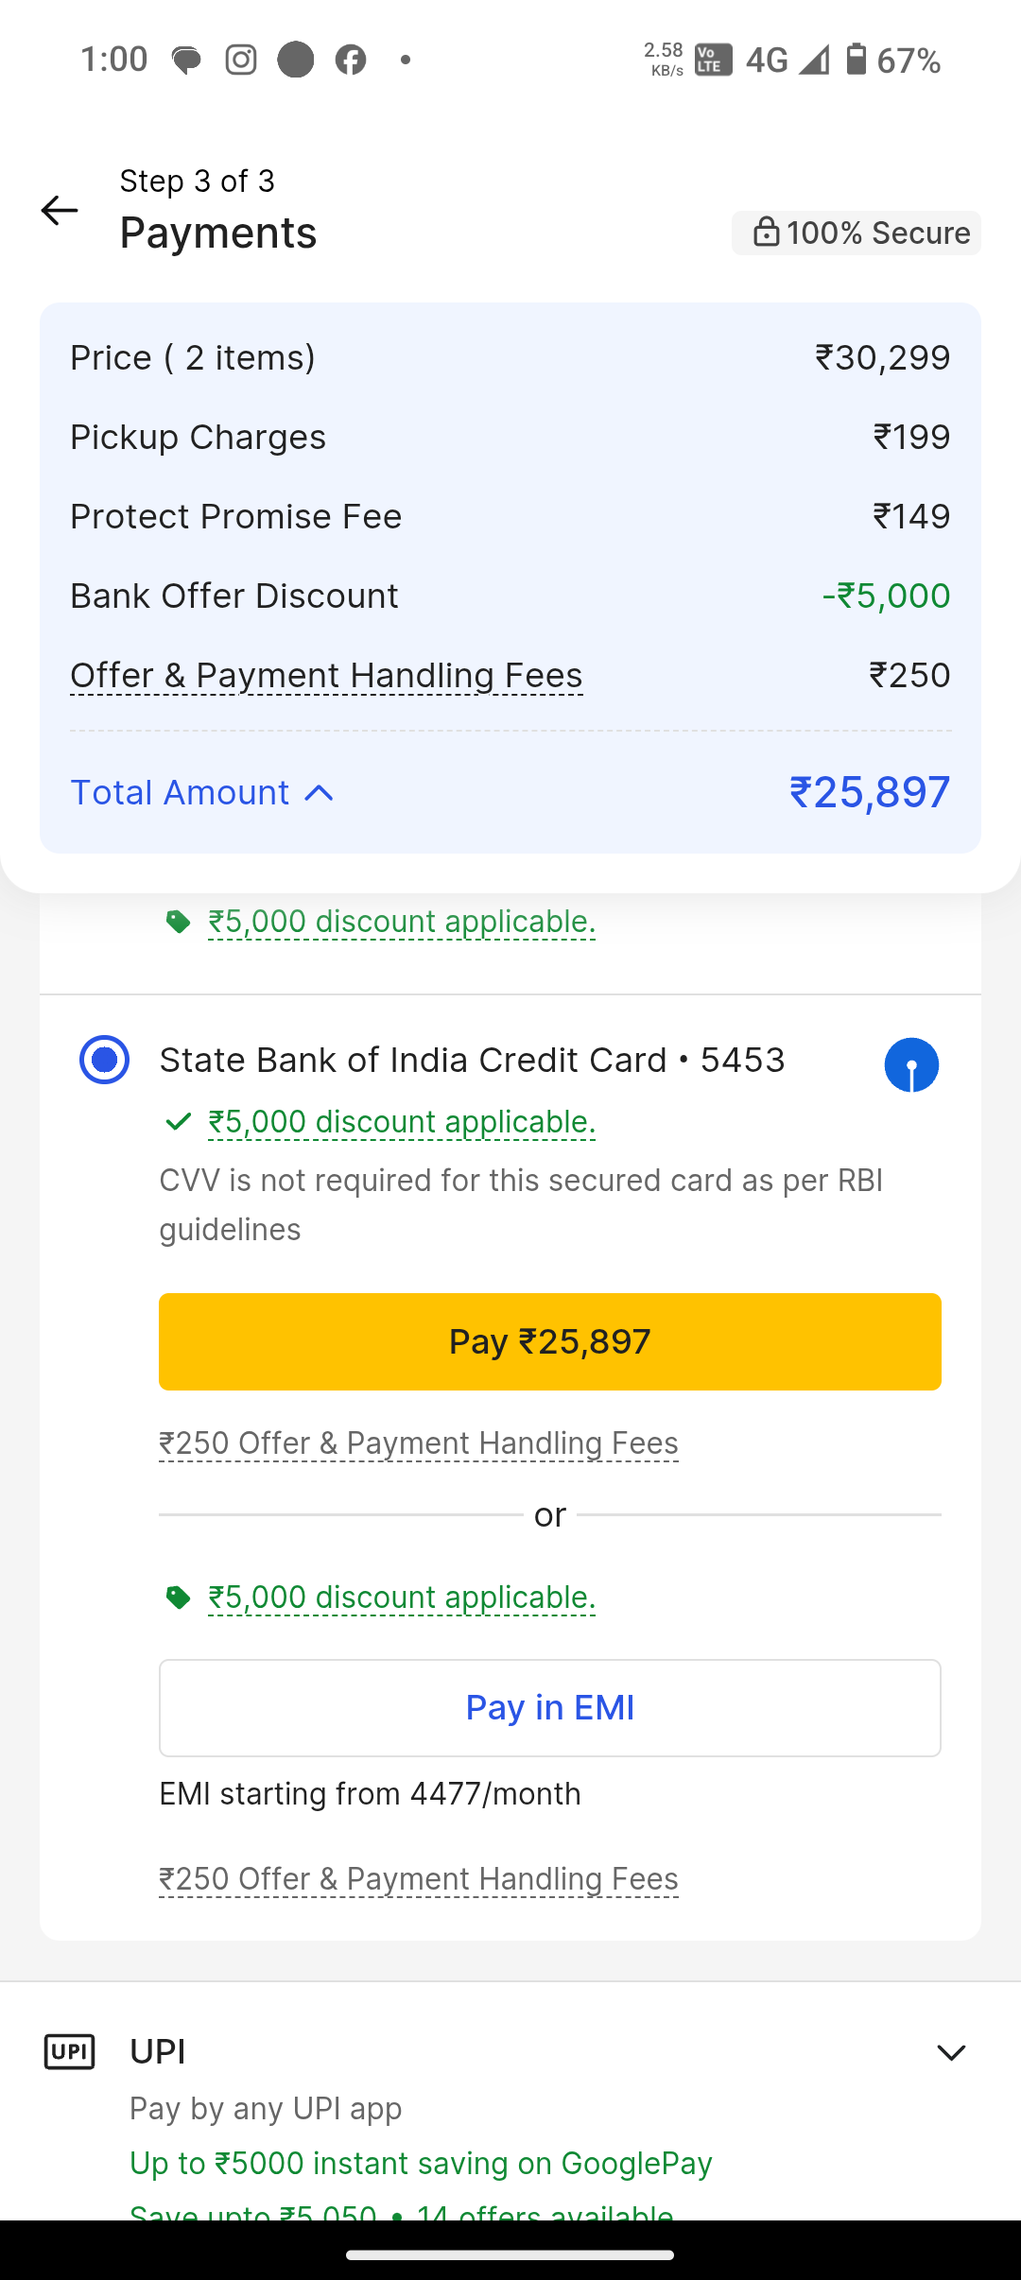1021x2280 pixels.
Task: Tap the home gesture bar at bottom
Action: (x=510, y=2254)
